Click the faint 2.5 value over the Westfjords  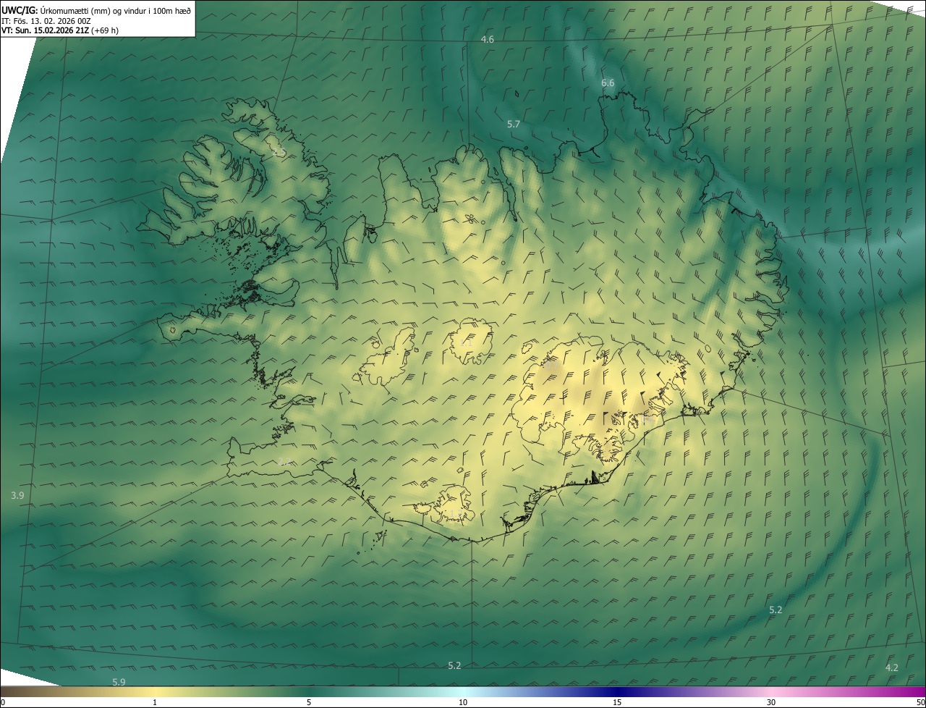[279, 152]
